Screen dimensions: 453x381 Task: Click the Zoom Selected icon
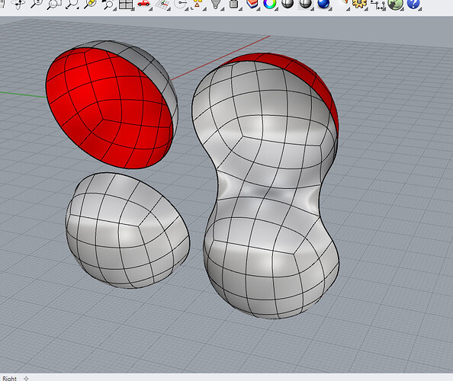coord(90,4)
